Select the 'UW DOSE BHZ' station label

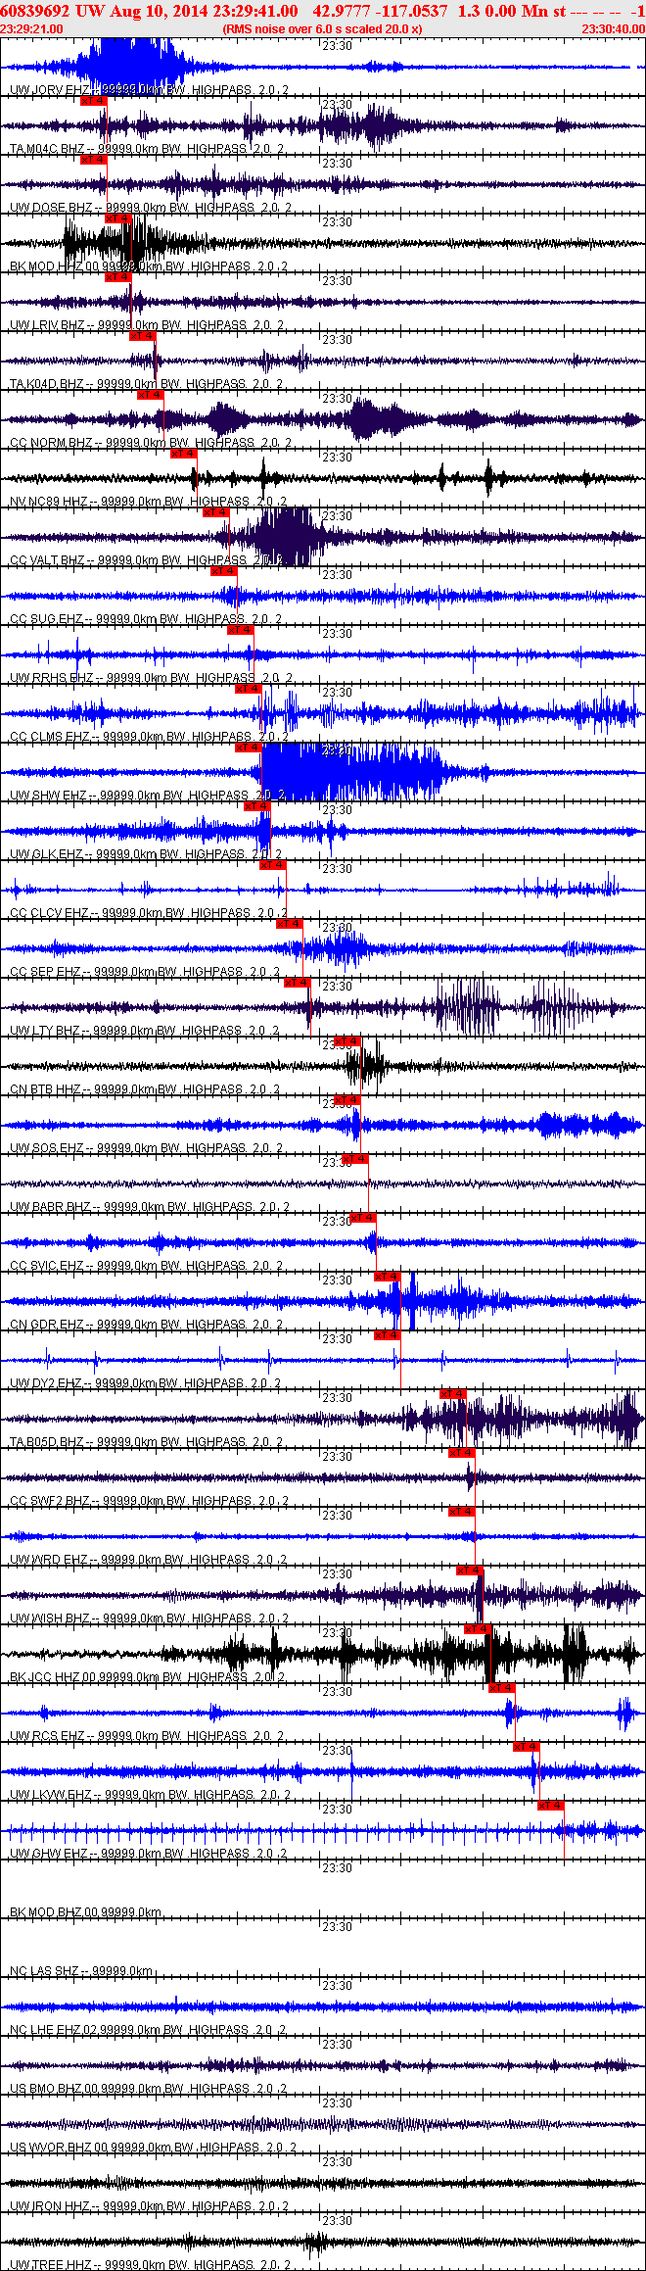51,208
